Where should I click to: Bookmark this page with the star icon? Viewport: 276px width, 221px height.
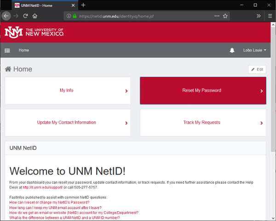(225, 16)
